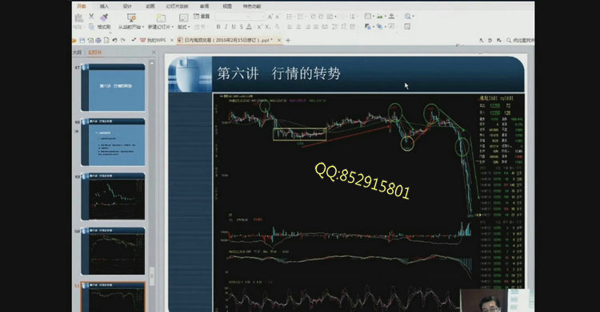Open the Insert (插入) ribbon tab
The height and width of the screenshot is (312, 600).
pos(104,6)
